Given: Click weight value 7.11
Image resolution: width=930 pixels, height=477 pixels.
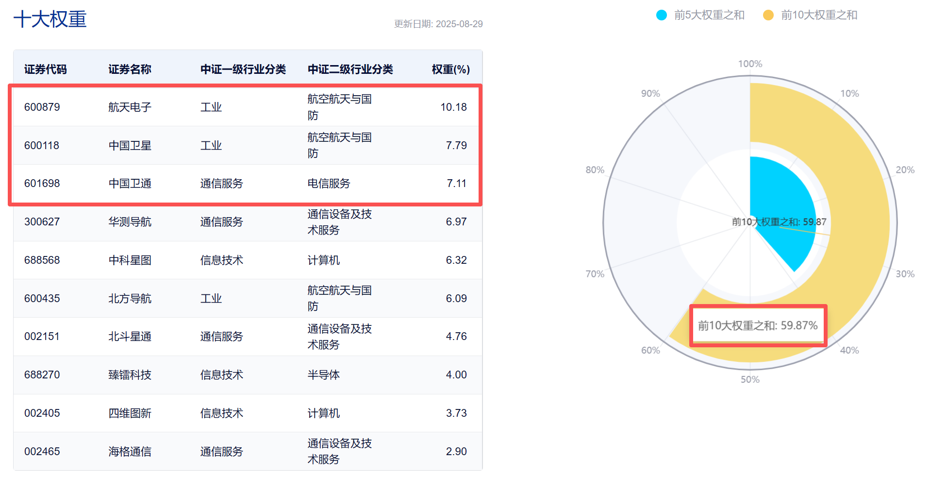Looking at the screenshot, I should tap(457, 183).
